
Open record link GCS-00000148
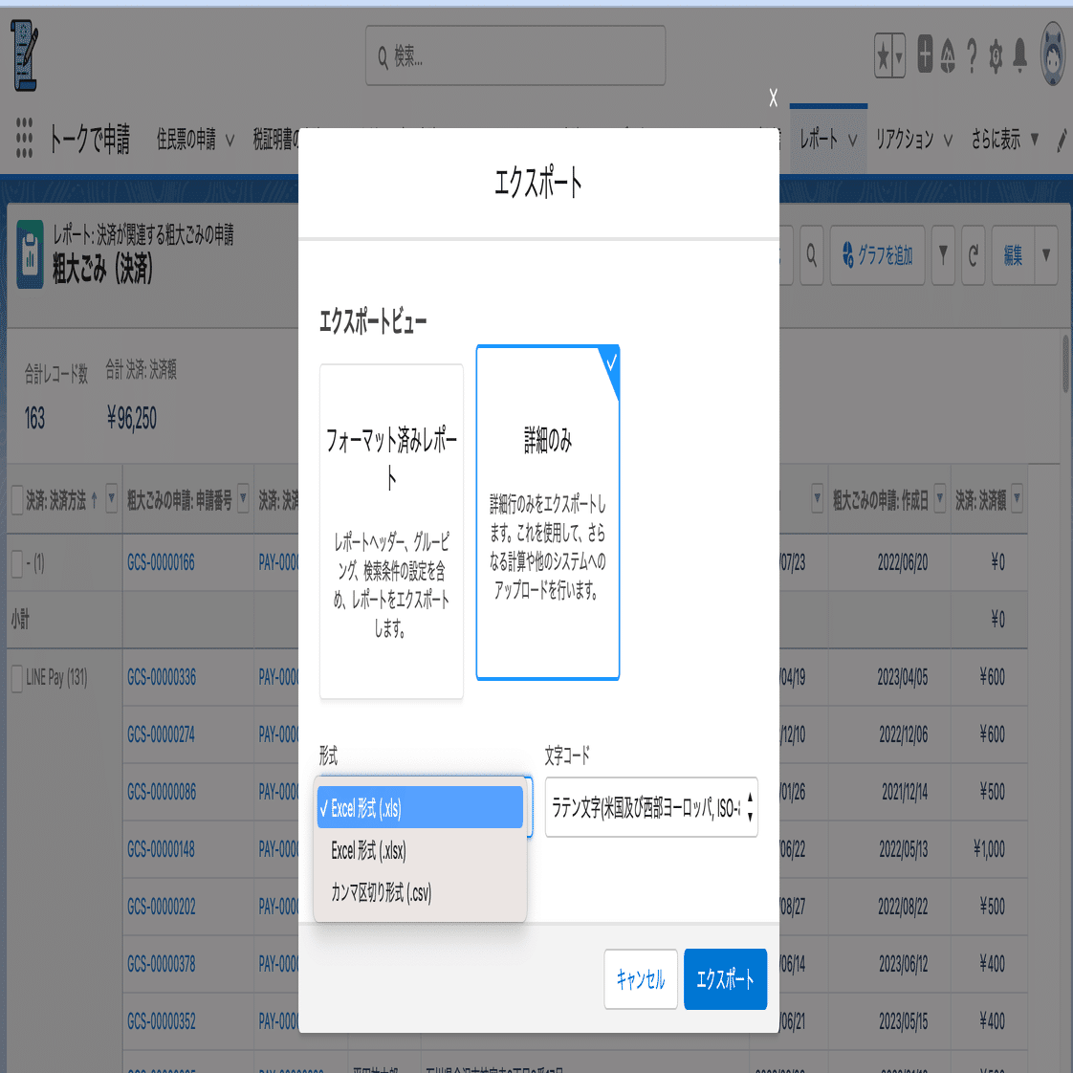(161, 850)
